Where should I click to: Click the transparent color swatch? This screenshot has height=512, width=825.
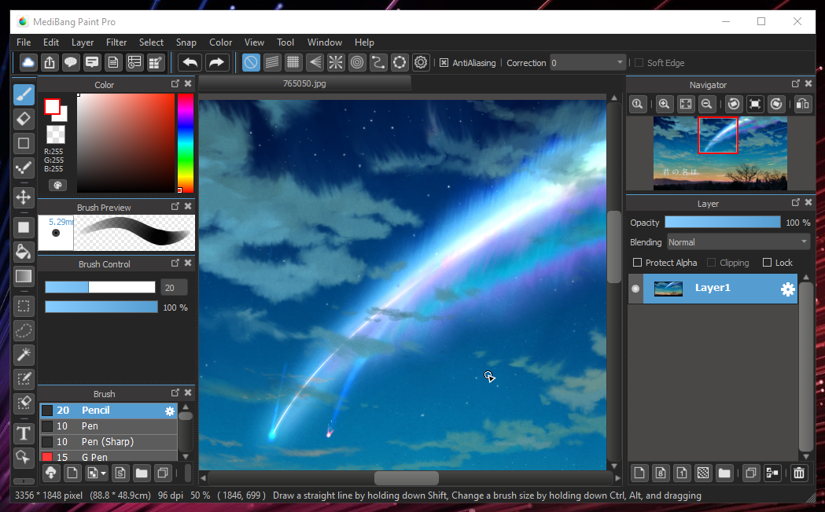56,134
